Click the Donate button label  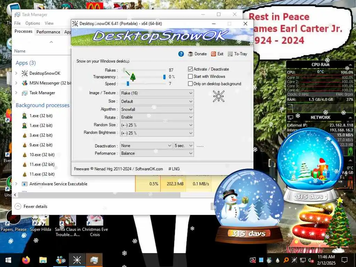coord(201,54)
